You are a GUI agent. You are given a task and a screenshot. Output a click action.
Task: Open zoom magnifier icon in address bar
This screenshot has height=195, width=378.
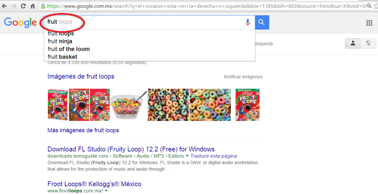tap(369, 6)
